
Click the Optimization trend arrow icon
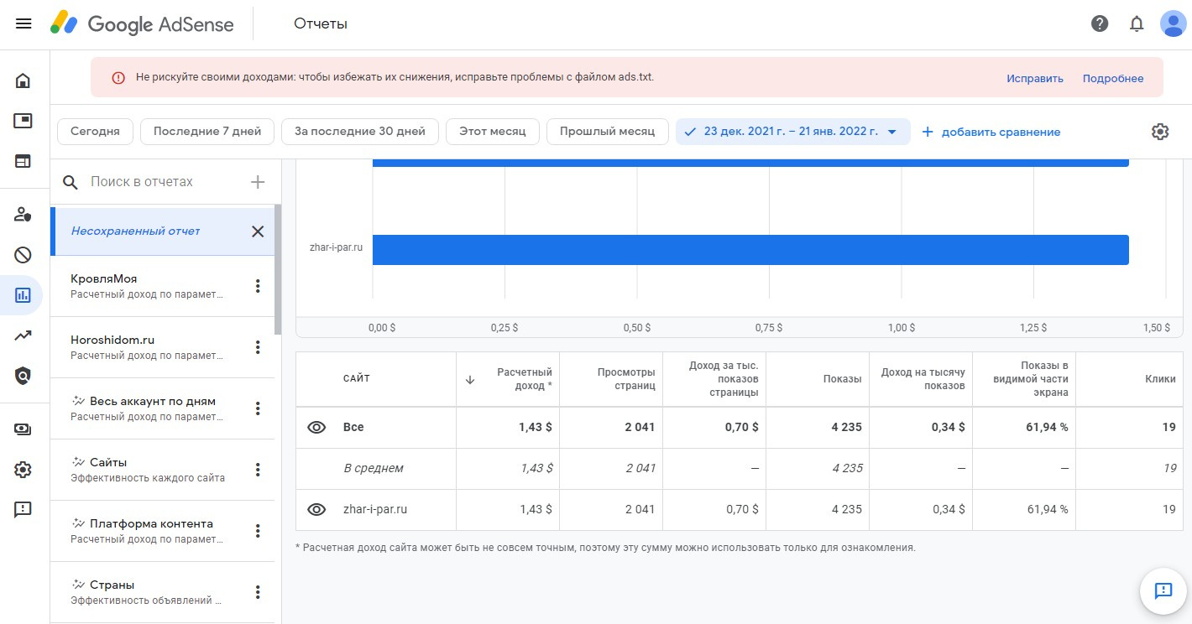(x=24, y=336)
